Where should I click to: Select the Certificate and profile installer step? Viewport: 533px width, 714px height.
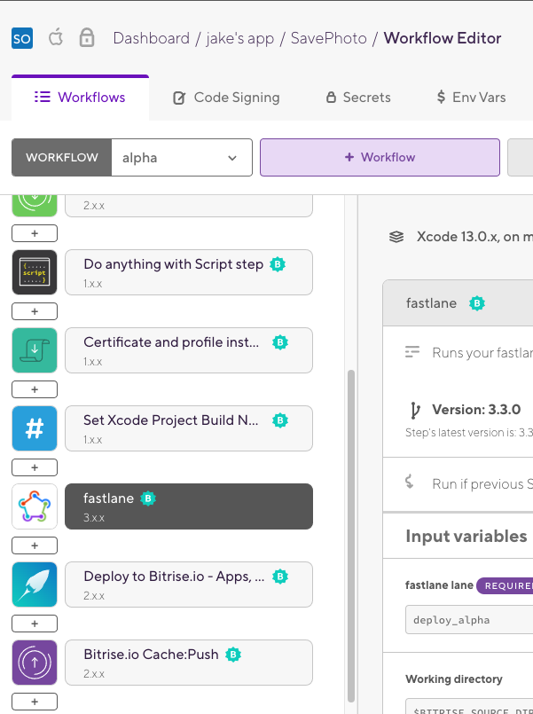189,350
